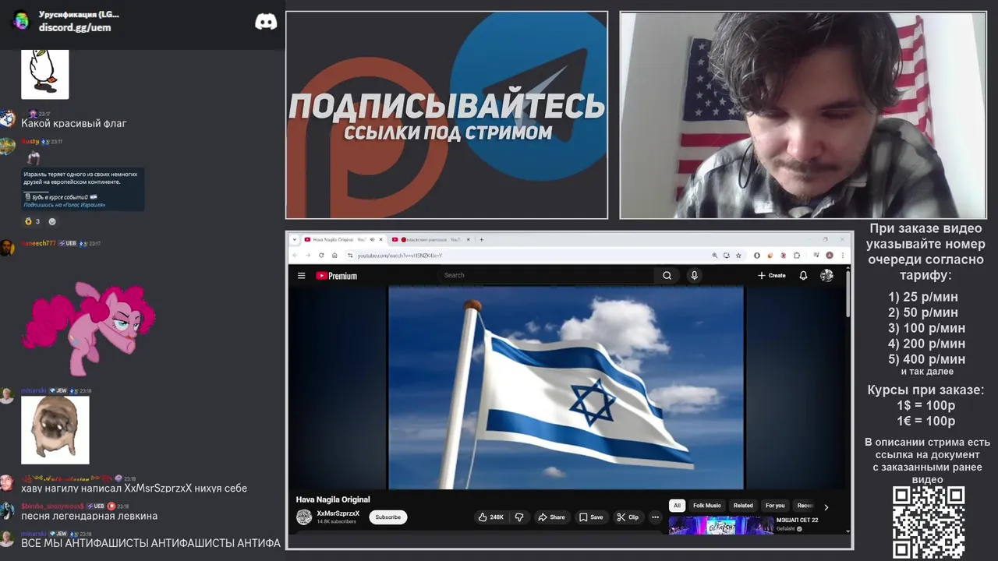Click the reaction with count 3

click(33, 221)
